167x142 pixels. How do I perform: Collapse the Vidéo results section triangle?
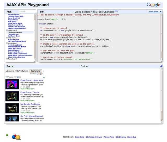click(x=6, y=77)
